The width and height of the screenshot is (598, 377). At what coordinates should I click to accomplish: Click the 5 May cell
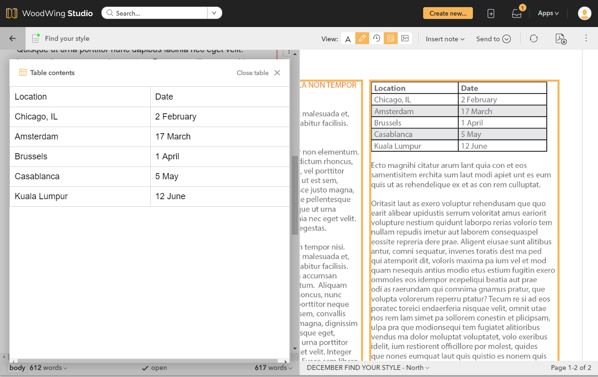click(x=220, y=176)
